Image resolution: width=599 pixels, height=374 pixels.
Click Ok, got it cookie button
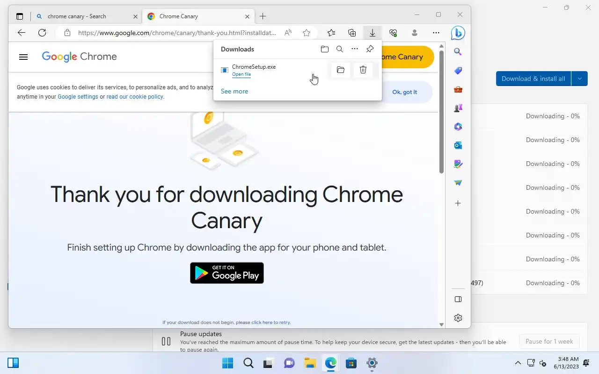[x=404, y=92]
